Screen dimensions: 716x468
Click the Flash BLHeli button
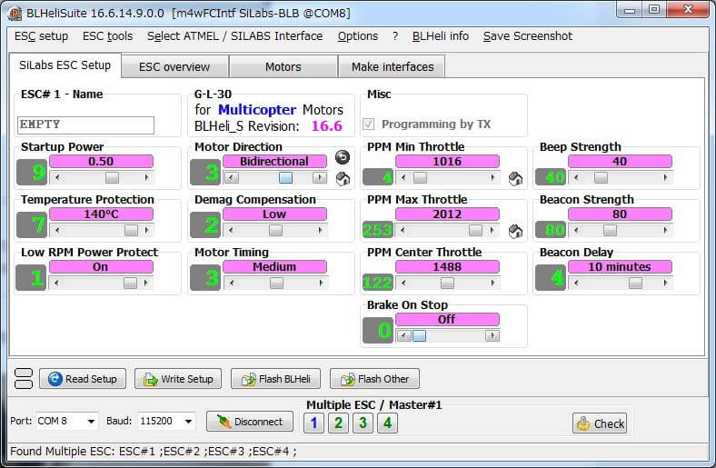coord(276,379)
